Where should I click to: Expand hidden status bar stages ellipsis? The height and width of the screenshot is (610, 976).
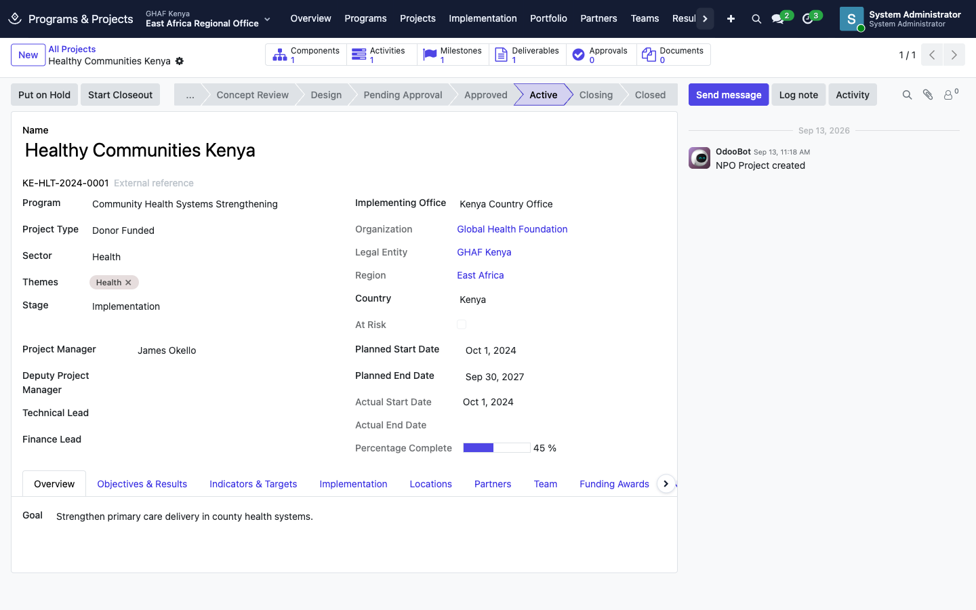190,95
